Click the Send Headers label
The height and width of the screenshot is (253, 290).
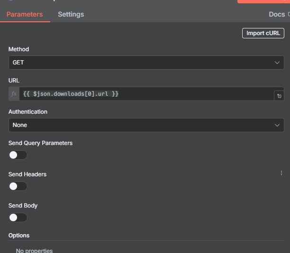click(27, 174)
